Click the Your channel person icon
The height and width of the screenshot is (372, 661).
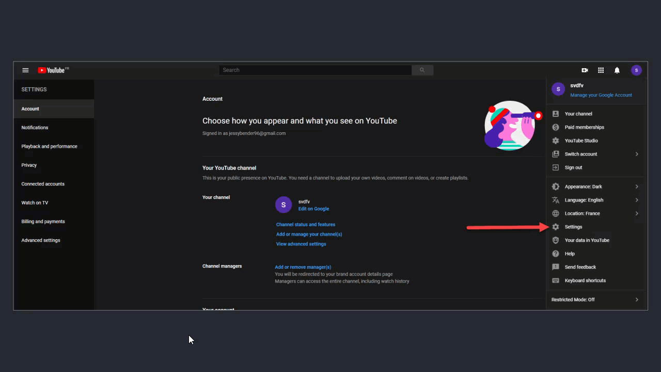pyautogui.click(x=556, y=114)
